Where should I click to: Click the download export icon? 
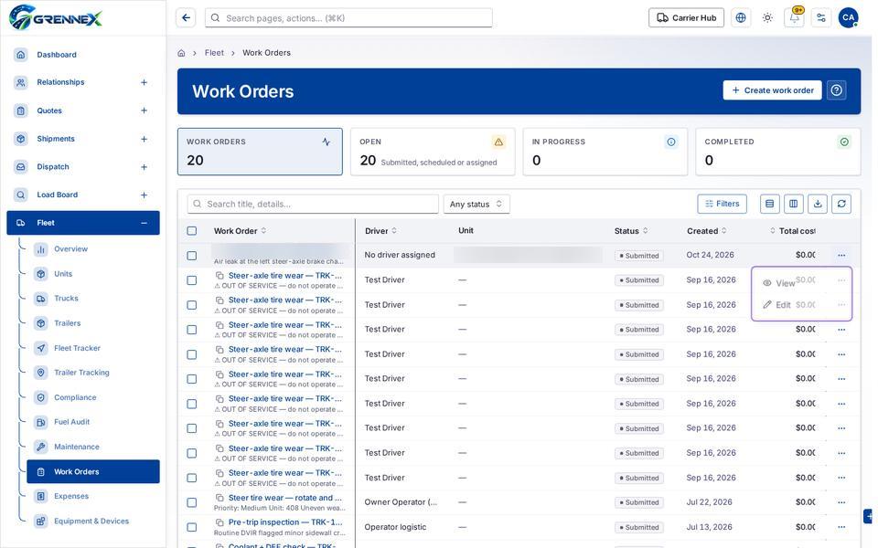[x=818, y=204]
